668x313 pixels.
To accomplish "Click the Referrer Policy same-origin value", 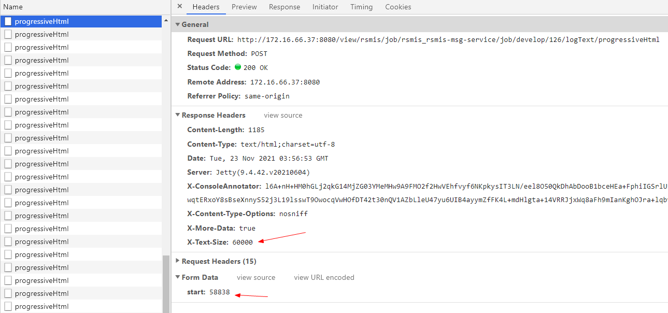I will (x=267, y=96).
